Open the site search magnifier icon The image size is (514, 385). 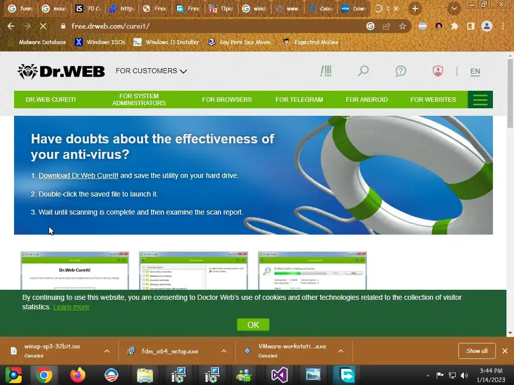click(x=363, y=71)
